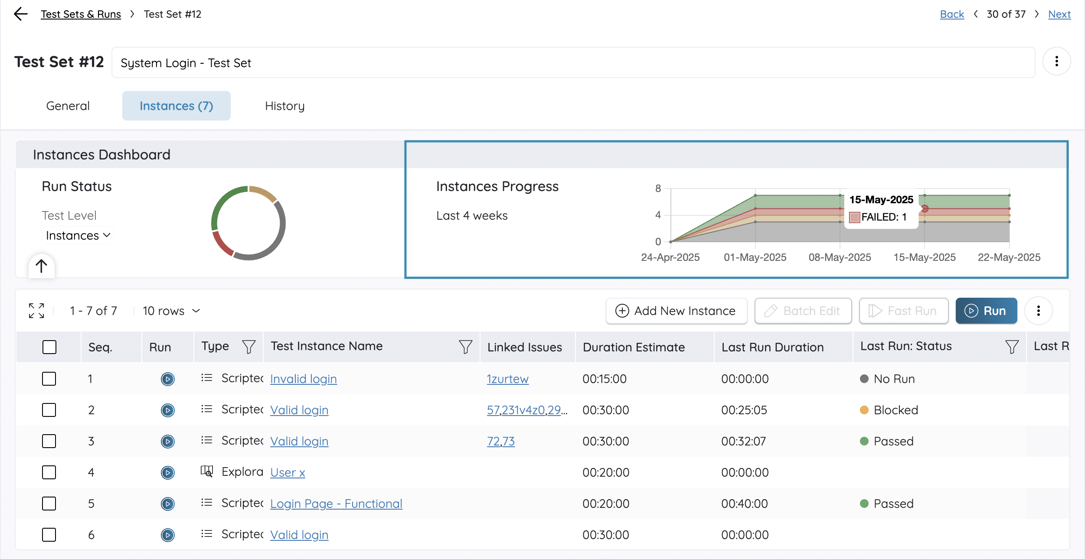
Task: Open the Test Level Instances dropdown
Action: (x=78, y=235)
